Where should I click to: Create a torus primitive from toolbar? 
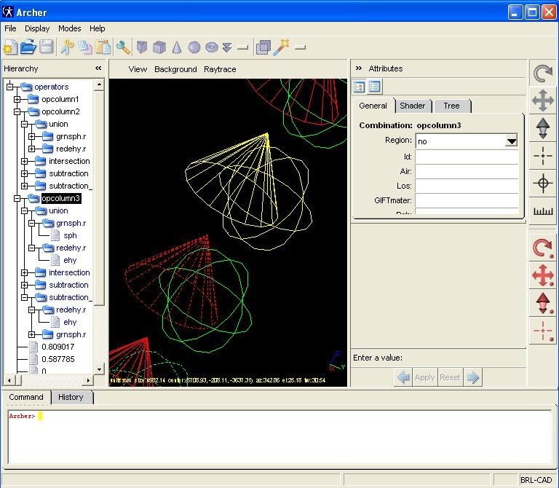tap(211, 47)
